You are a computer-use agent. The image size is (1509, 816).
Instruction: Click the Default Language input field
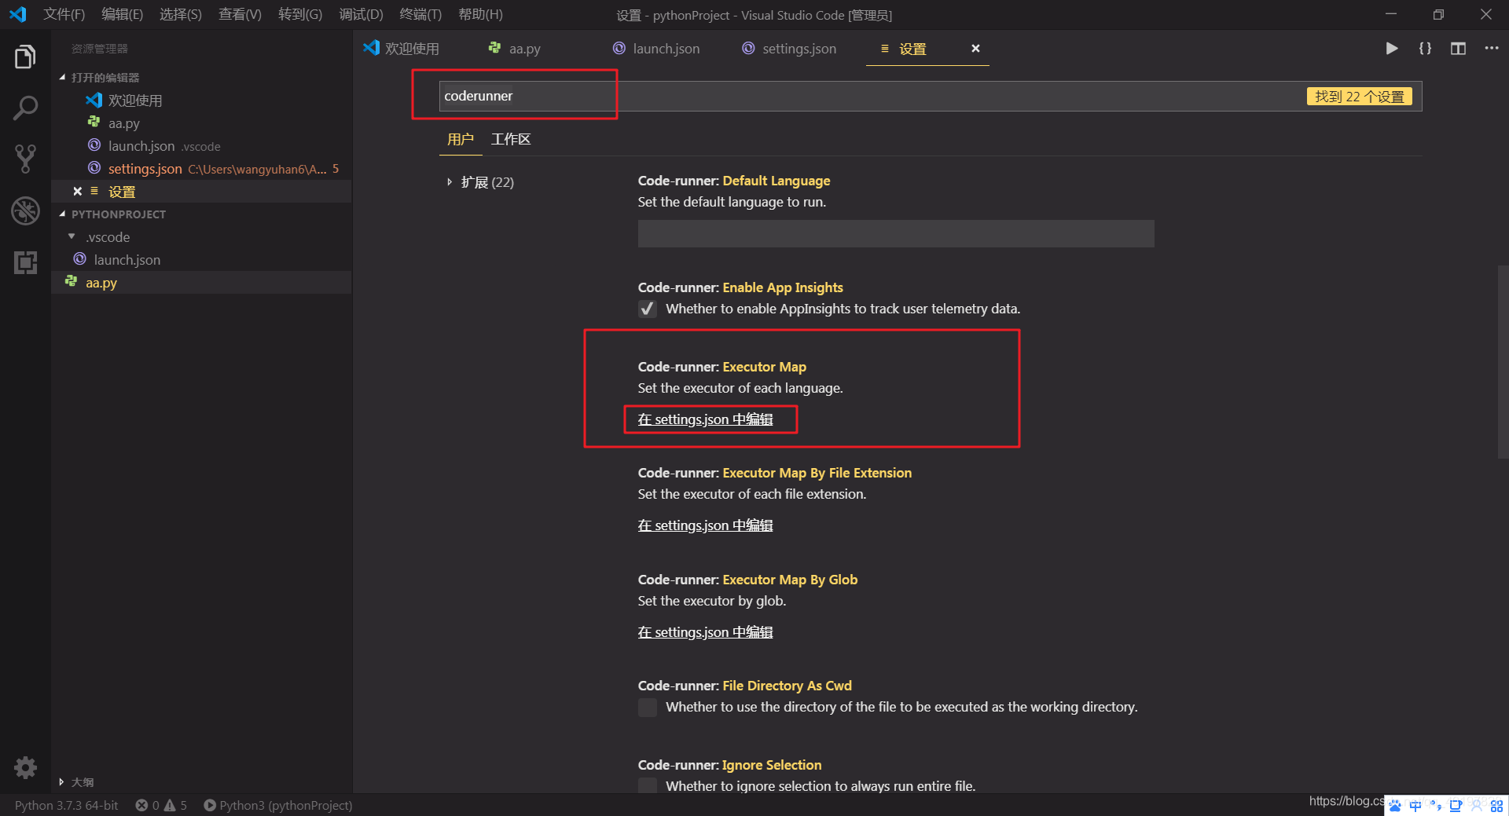(896, 233)
